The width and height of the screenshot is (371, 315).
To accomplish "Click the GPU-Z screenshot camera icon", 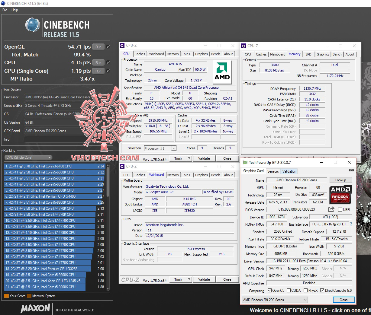I will 351,170.
